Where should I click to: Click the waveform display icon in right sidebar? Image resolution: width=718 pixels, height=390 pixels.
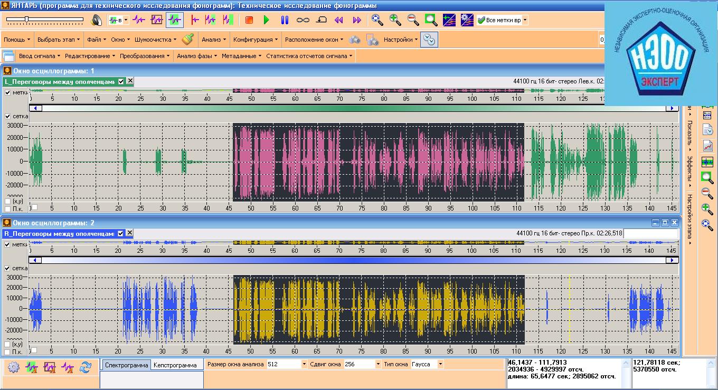coord(707,162)
